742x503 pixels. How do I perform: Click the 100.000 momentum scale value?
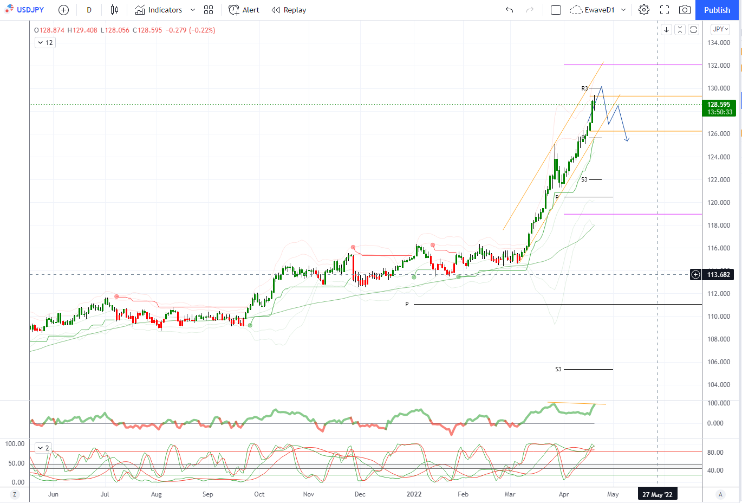[719, 403]
